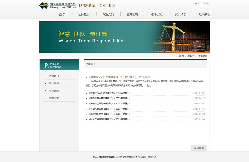The image size is (249, 162).
Task: Open the 业务领域 navigation item
Action: coord(132,14)
